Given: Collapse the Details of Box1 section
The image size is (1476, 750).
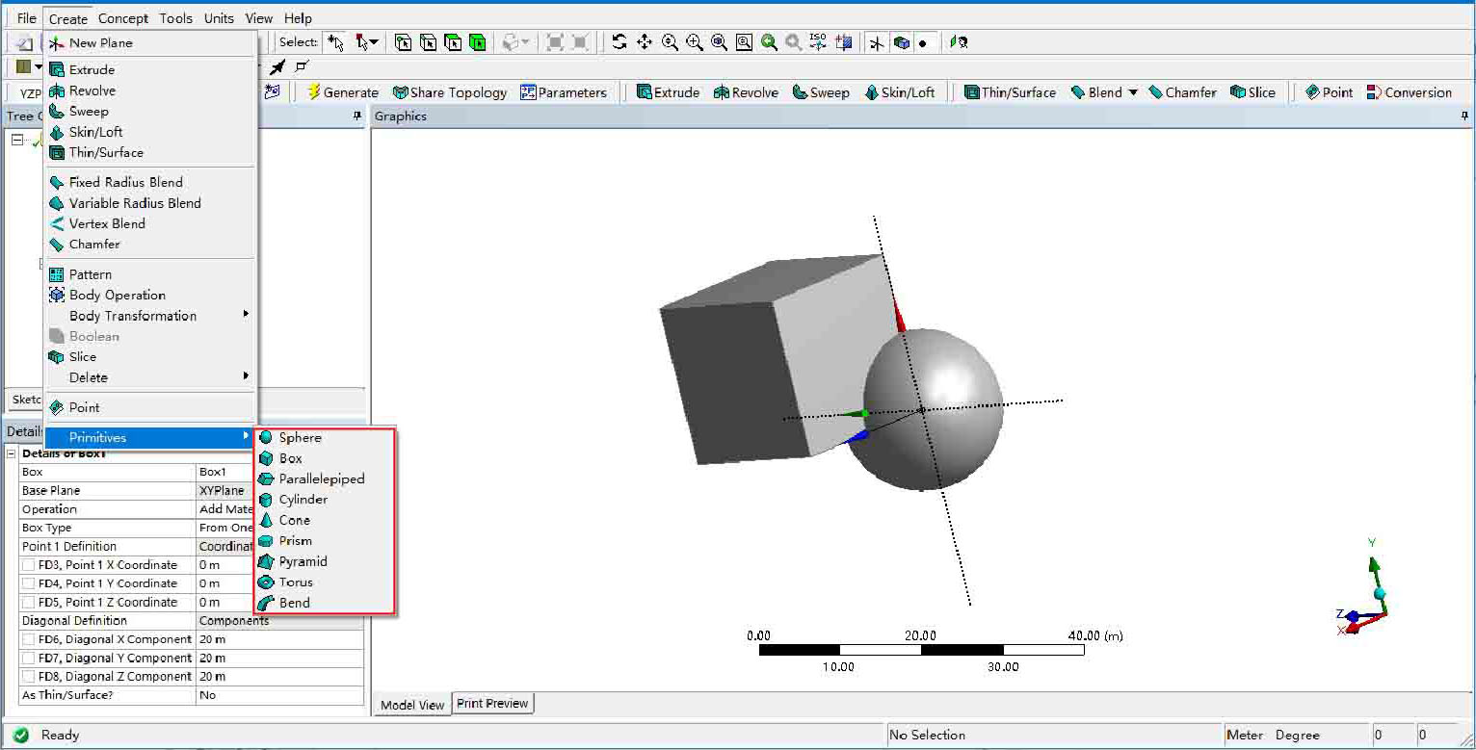Looking at the screenshot, I should point(12,453).
